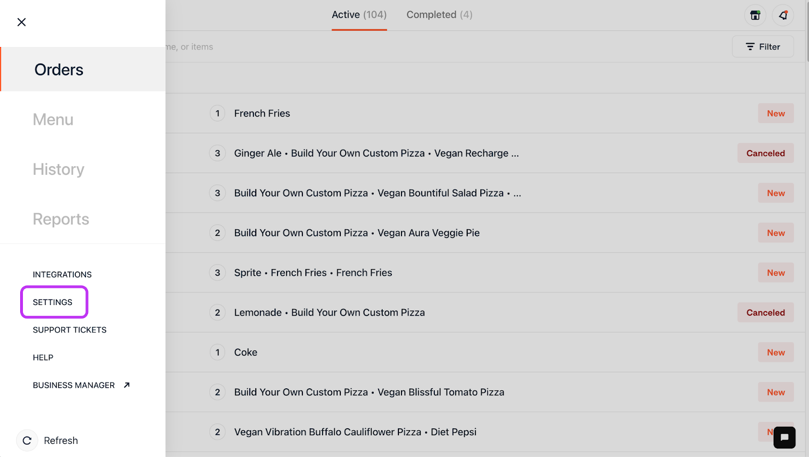The image size is (809, 457).
Task: Select the Active (104) tab
Action: point(359,15)
